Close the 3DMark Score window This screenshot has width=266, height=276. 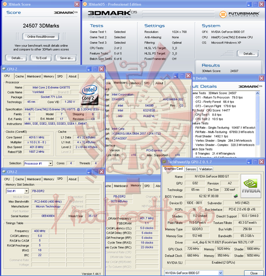click(x=77, y=4)
